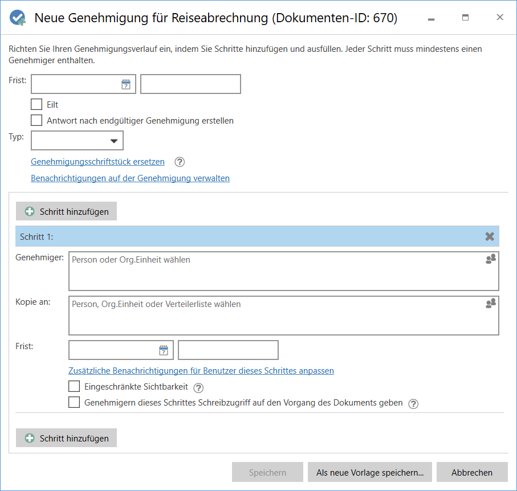Viewport: 517px width, 491px height.
Task: Enable Eingeschränkte Sichtbarkeit
Action: 74,387
